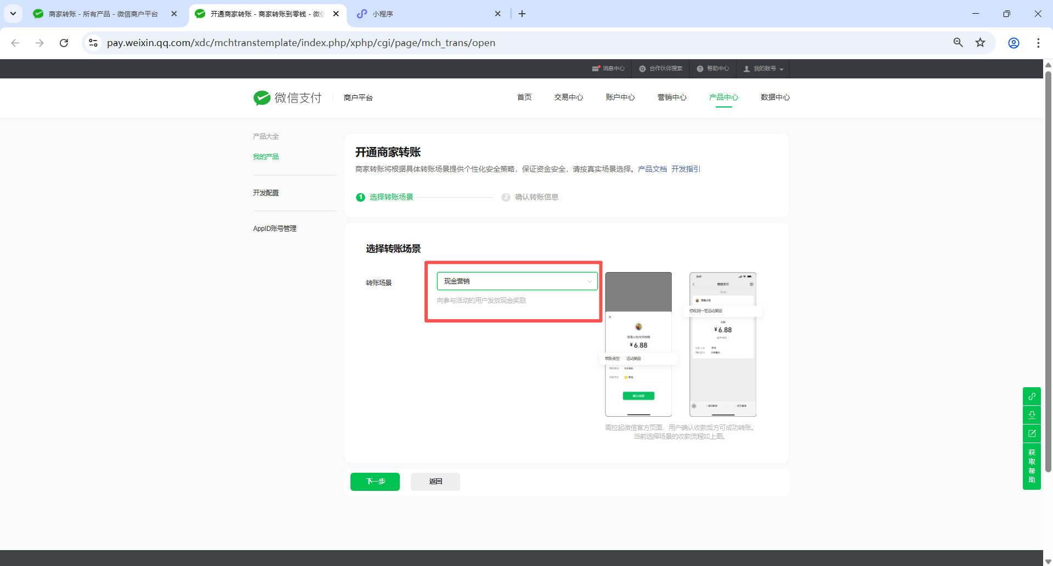
Task: Click the 下一步 button
Action: (x=375, y=482)
